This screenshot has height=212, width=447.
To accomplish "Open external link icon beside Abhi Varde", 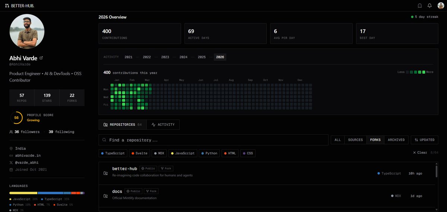I will pos(41,58).
